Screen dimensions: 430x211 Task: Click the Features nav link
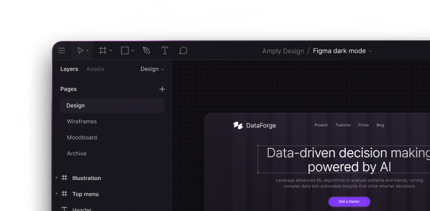click(x=343, y=125)
